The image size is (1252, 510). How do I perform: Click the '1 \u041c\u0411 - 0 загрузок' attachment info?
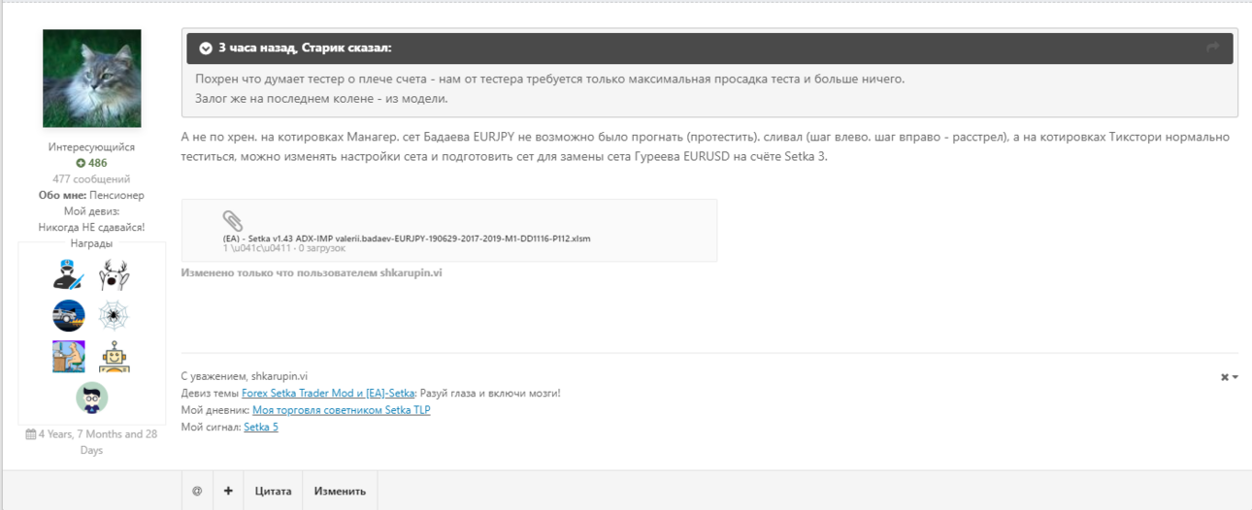(284, 248)
